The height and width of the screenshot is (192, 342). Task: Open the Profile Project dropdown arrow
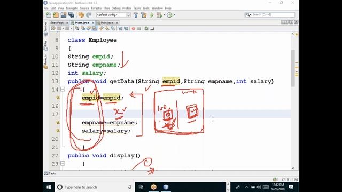tap(174, 15)
